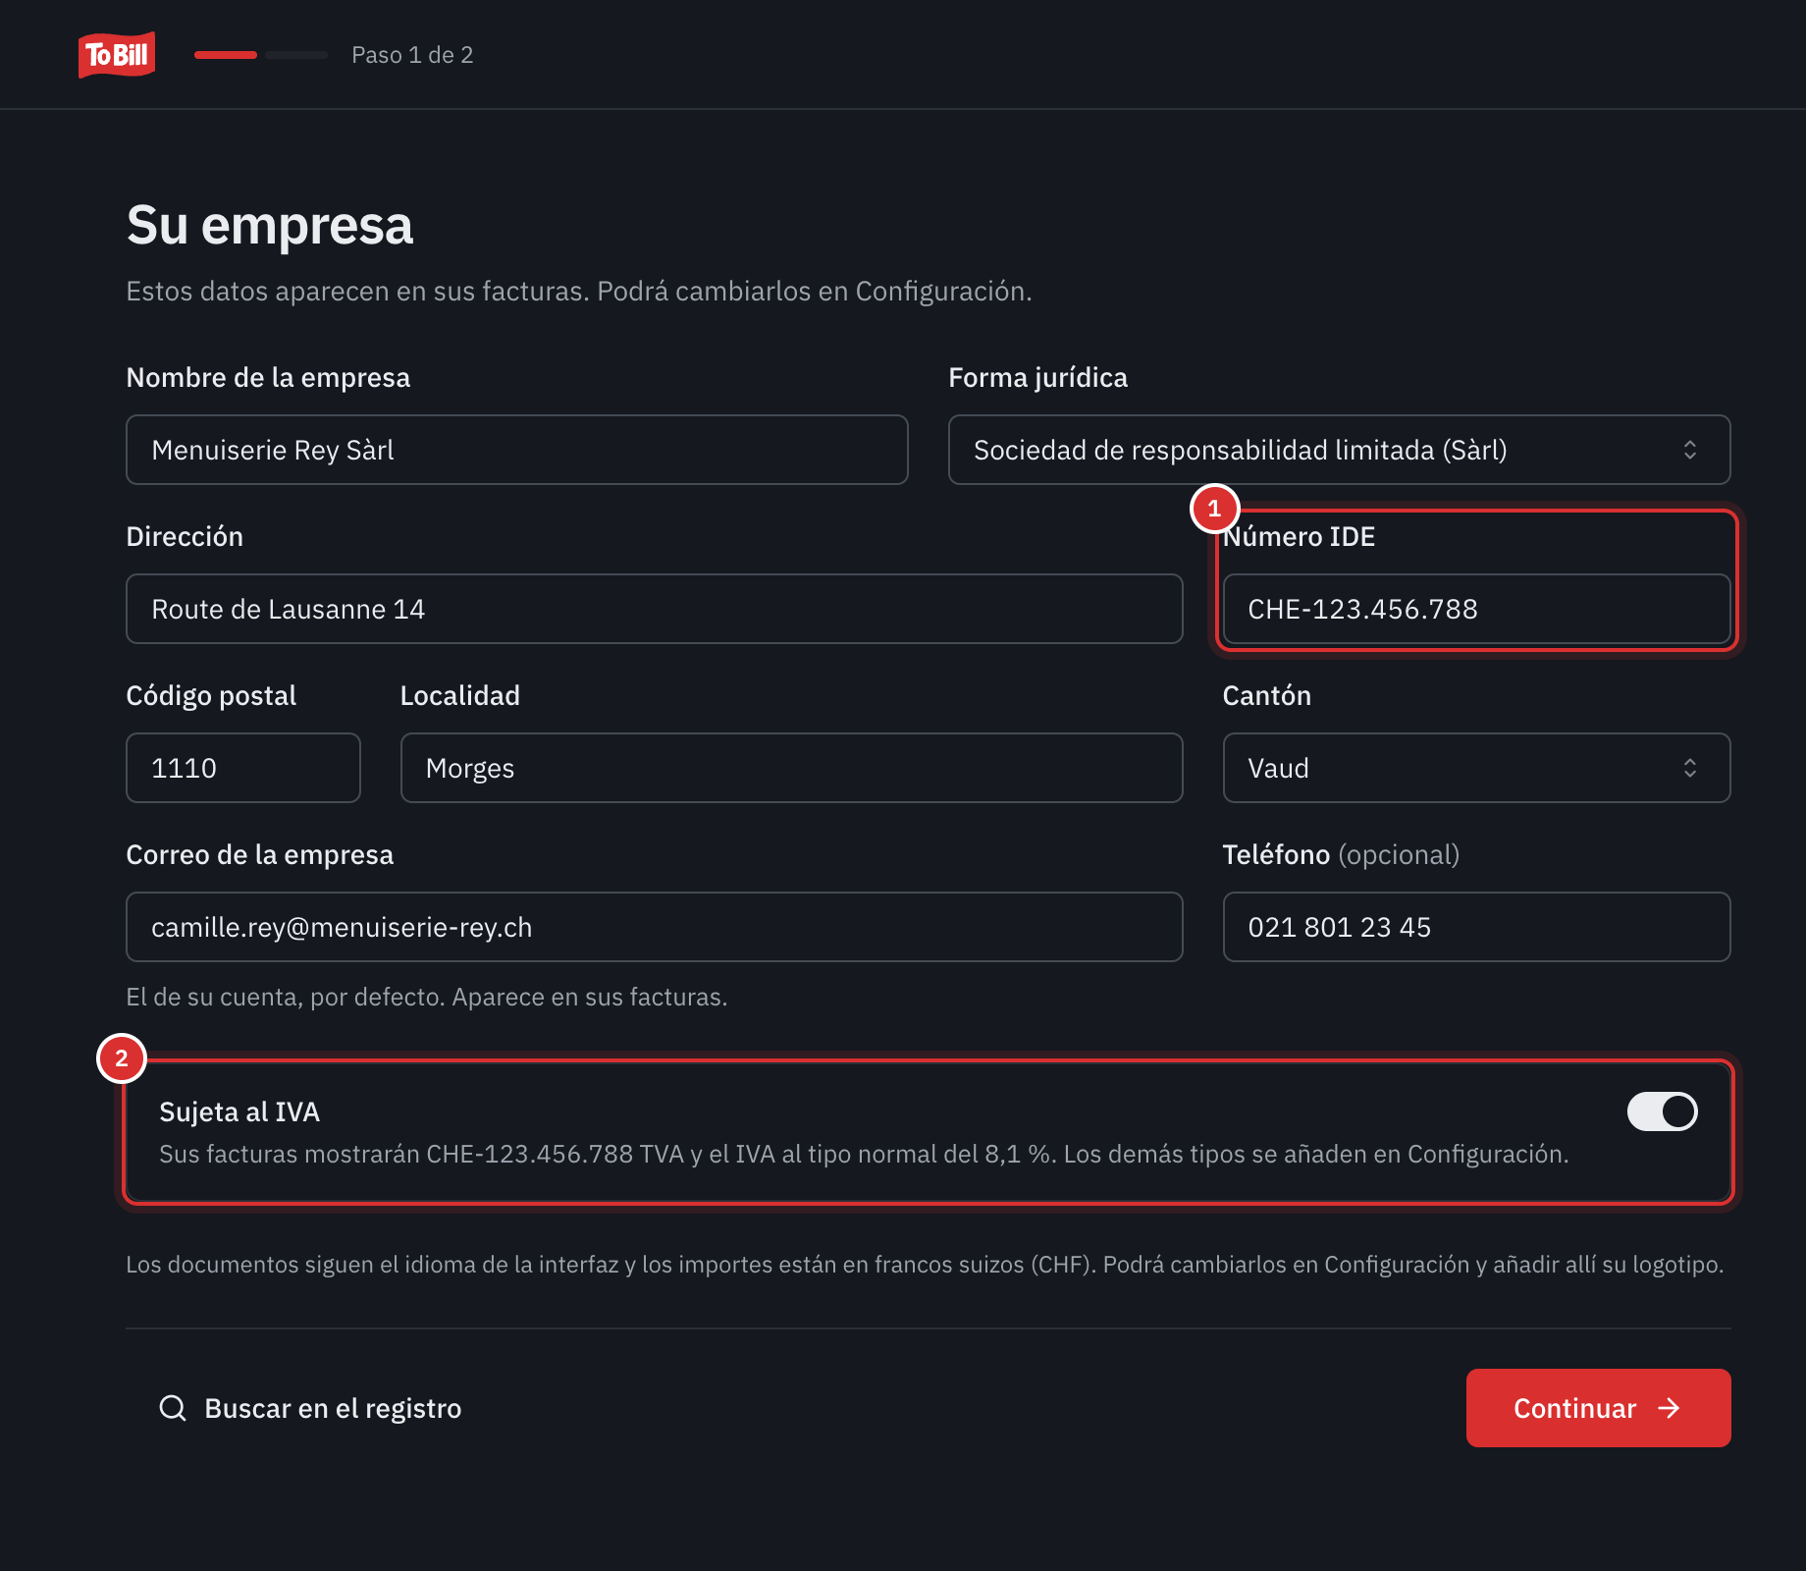The image size is (1806, 1571).
Task: Click the red step progress bar
Action: tap(226, 55)
